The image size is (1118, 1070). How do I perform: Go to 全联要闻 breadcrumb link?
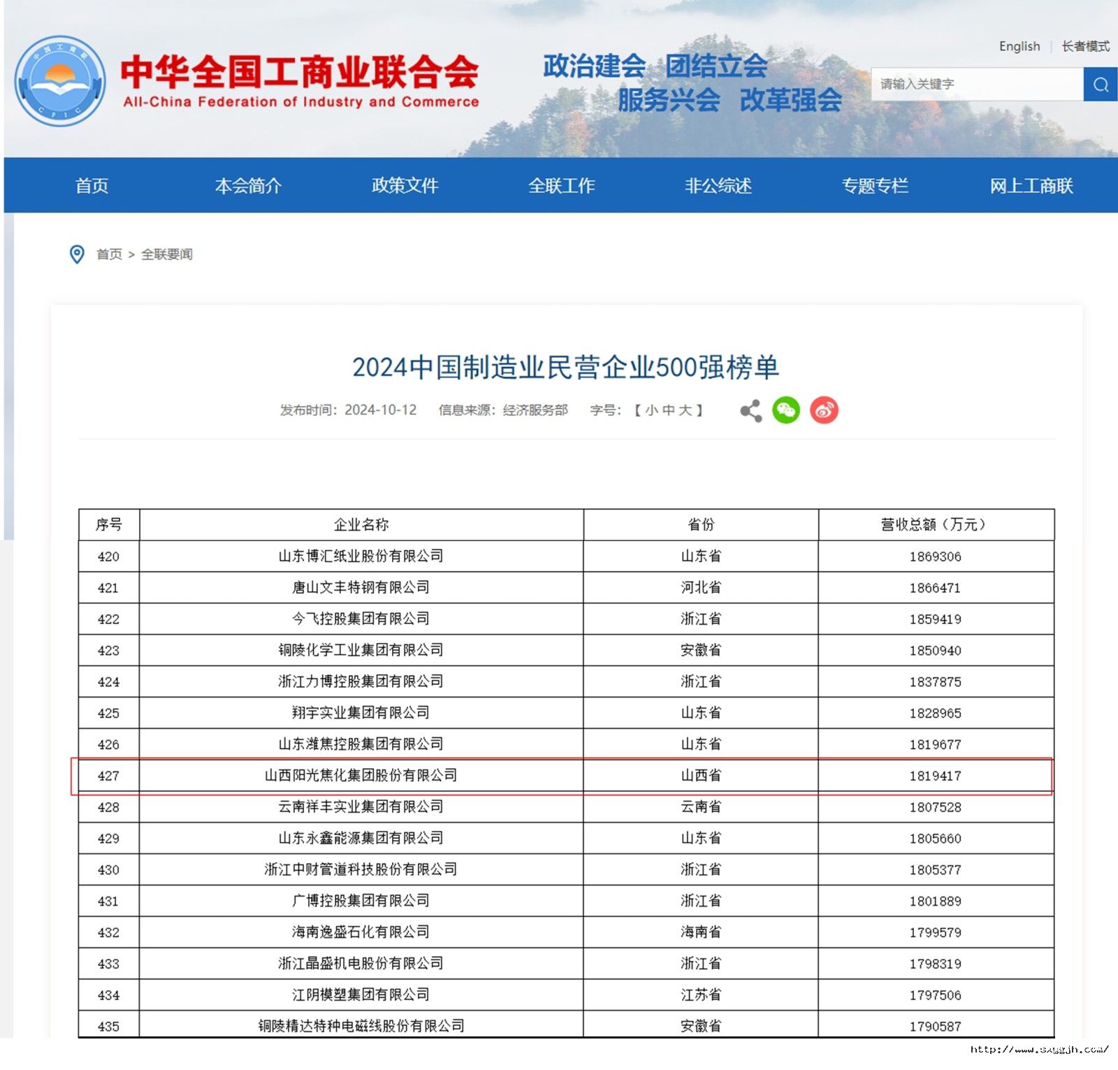(167, 254)
